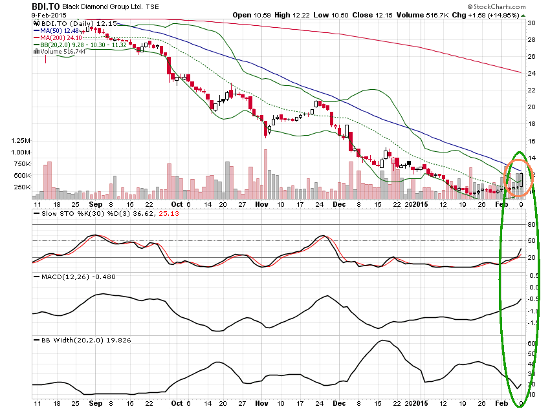This screenshot has width=550, height=409.
Task: Click the 30 price axis label on the price chart
Action: pyautogui.click(x=532, y=23)
